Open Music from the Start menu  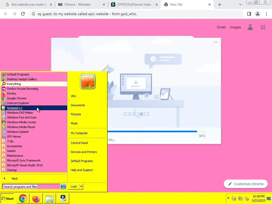click(x=88, y=123)
